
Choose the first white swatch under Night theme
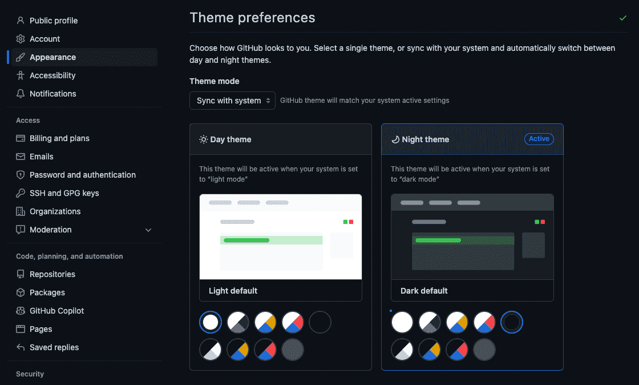tap(402, 323)
